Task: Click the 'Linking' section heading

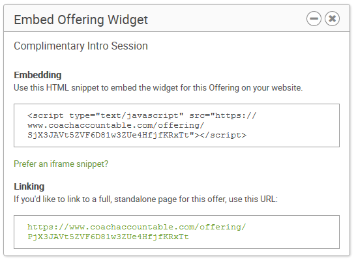Action: click(x=29, y=186)
